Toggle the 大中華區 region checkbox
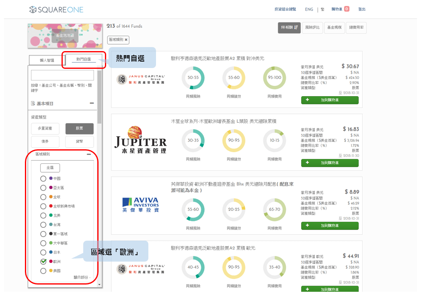Screen dimensions: 423x297 coord(43,243)
